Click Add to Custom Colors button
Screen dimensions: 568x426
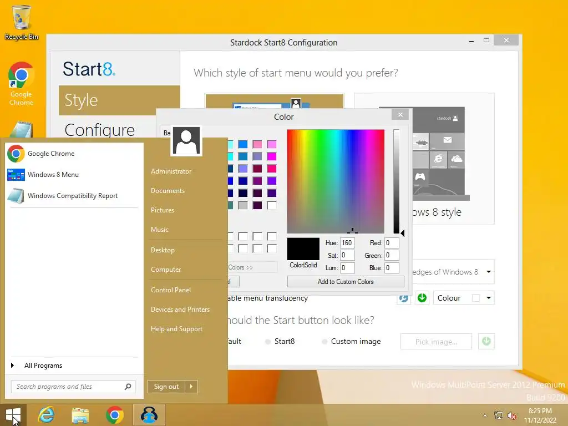(x=346, y=282)
